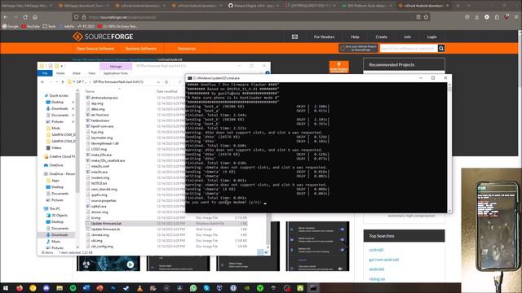Click the Explorer back arrow
Screen dimensions: 522x293
pos(42,82)
